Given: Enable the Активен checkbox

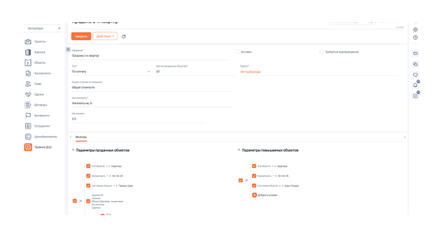Looking at the screenshot, I should click(x=237, y=52).
